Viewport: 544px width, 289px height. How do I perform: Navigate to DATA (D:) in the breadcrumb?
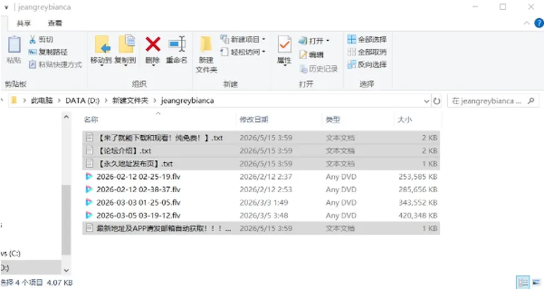[82, 101]
